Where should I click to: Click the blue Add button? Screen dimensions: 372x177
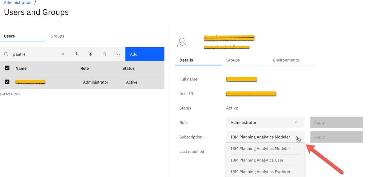(x=145, y=54)
